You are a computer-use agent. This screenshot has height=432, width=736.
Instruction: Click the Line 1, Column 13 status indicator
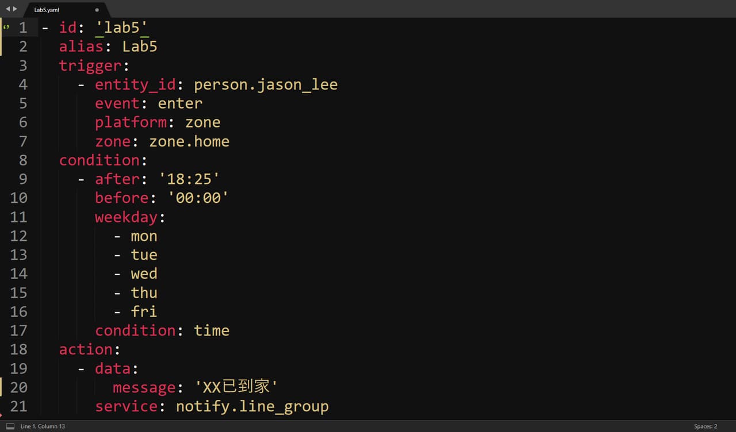tap(43, 426)
